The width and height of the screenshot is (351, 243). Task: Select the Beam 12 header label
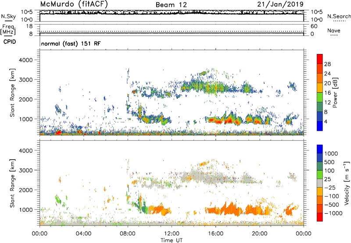pyautogui.click(x=171, y=5)
